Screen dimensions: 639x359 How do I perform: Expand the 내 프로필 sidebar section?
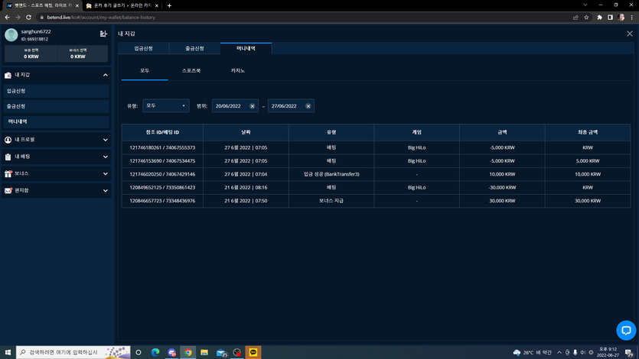coord(105,140)
